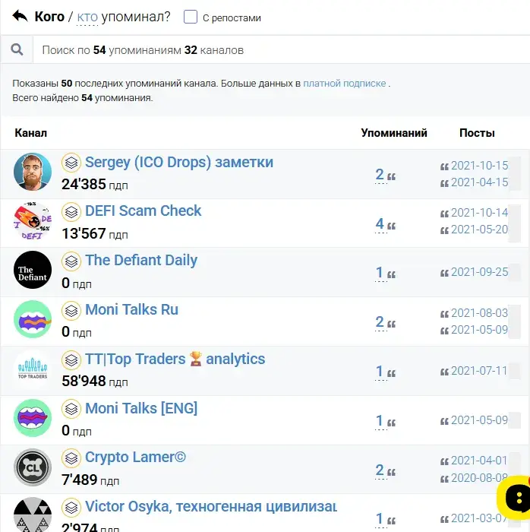
Task: Select the «Кого» mentions view
Action: tap(49, 16)
